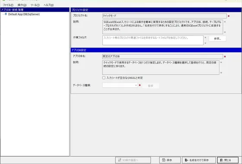242x164 pixels.
Task: Select Default App DB(SqlServer) tree node
Action: click(x=24, y=14)
